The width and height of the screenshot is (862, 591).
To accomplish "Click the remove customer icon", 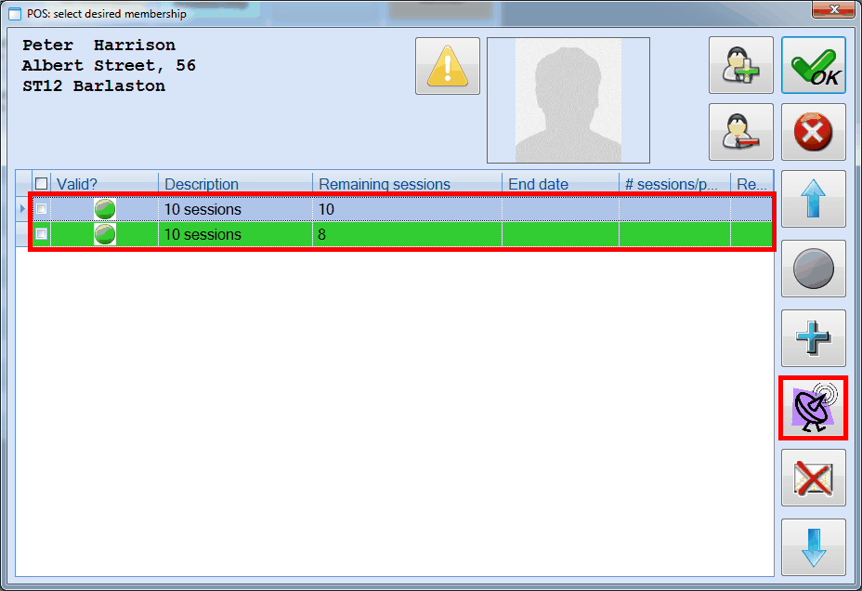I will pyautogui.click(x=740, y=132).
